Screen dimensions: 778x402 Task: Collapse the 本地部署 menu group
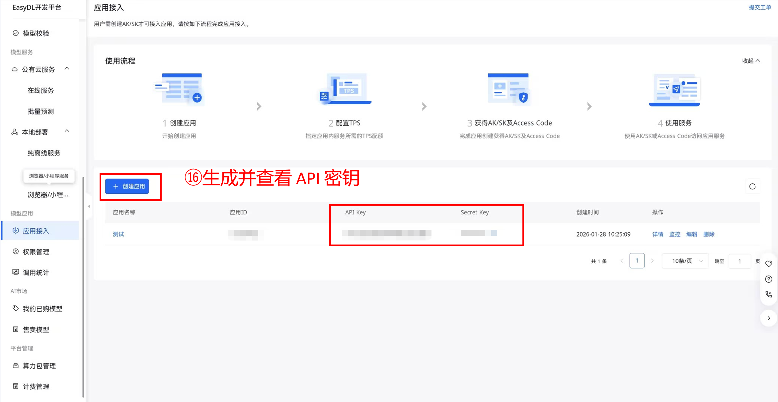(67, 131)
